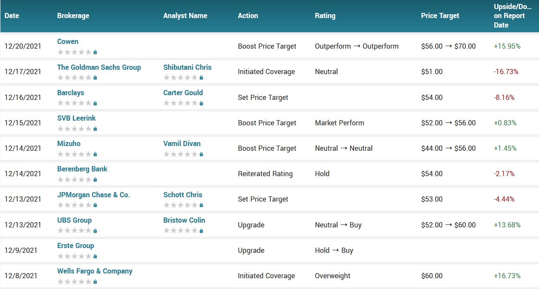Open analyst Carter Gould profile
539x289 pixels.
click(x=183, y=93)
